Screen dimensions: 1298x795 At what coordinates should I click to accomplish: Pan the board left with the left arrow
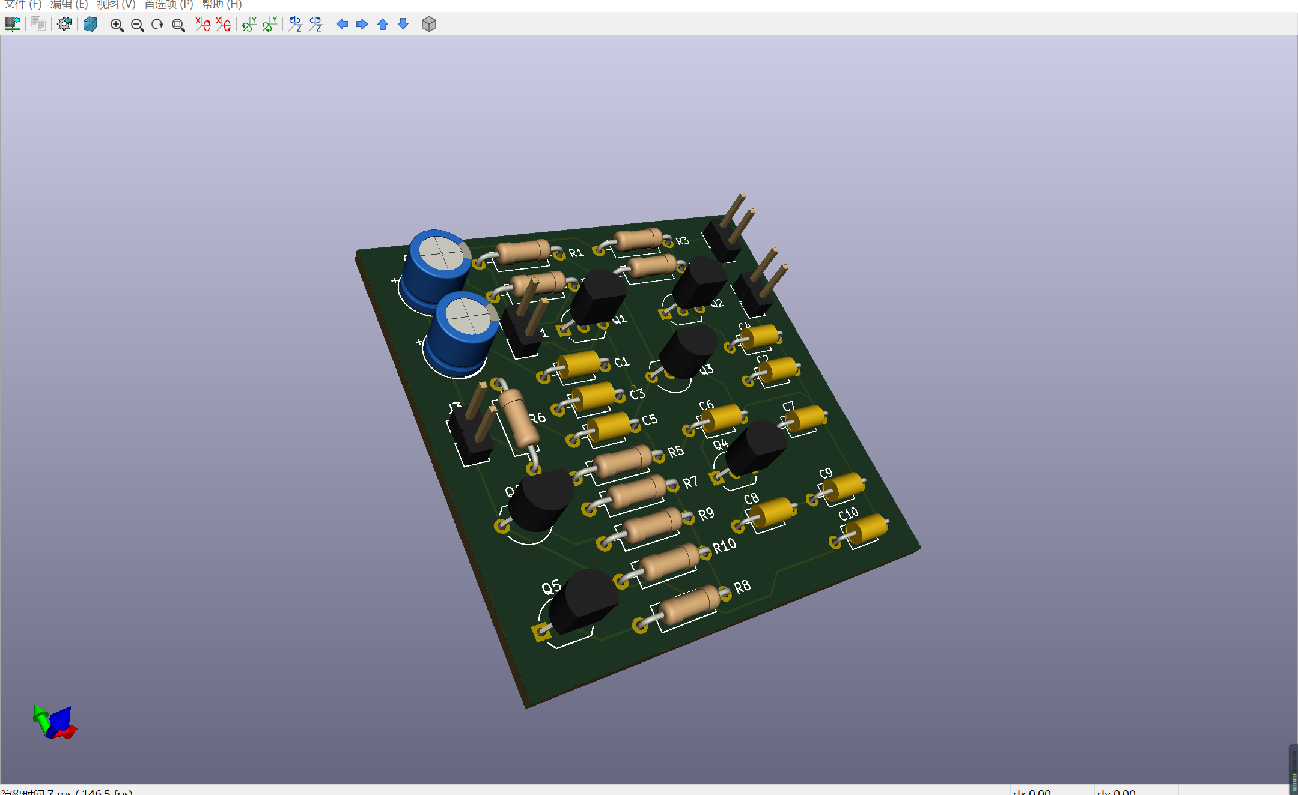tap(342, 24)
